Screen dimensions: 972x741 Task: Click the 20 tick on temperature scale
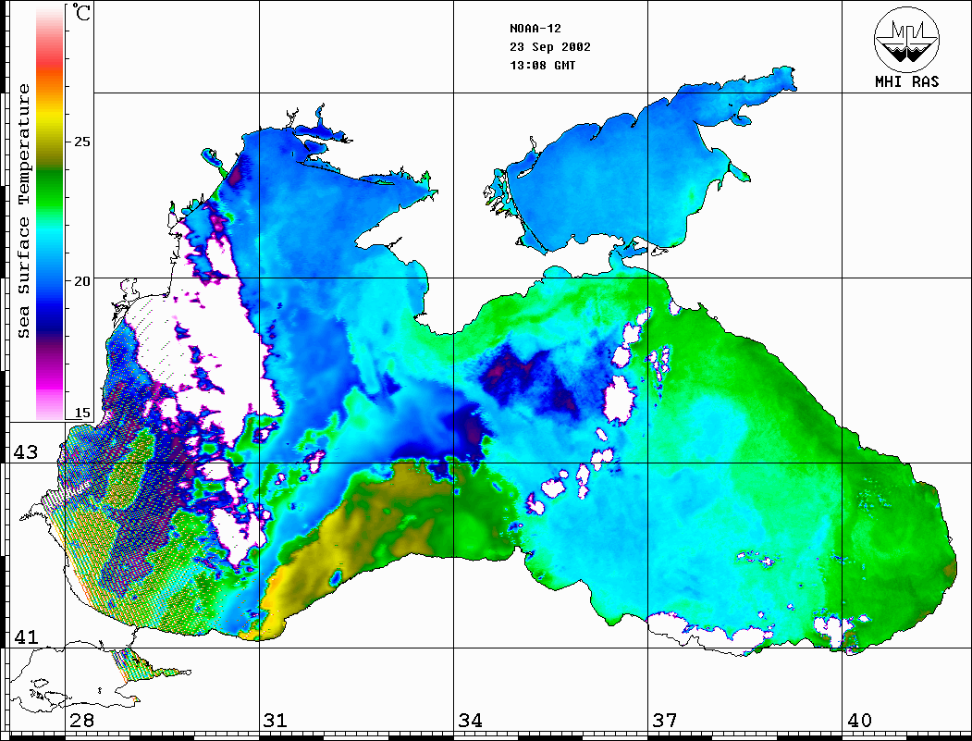tap(81, 281)
